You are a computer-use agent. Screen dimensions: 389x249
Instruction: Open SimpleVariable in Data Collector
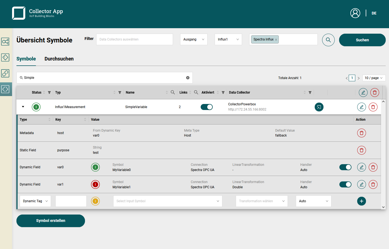click(319, 107)
